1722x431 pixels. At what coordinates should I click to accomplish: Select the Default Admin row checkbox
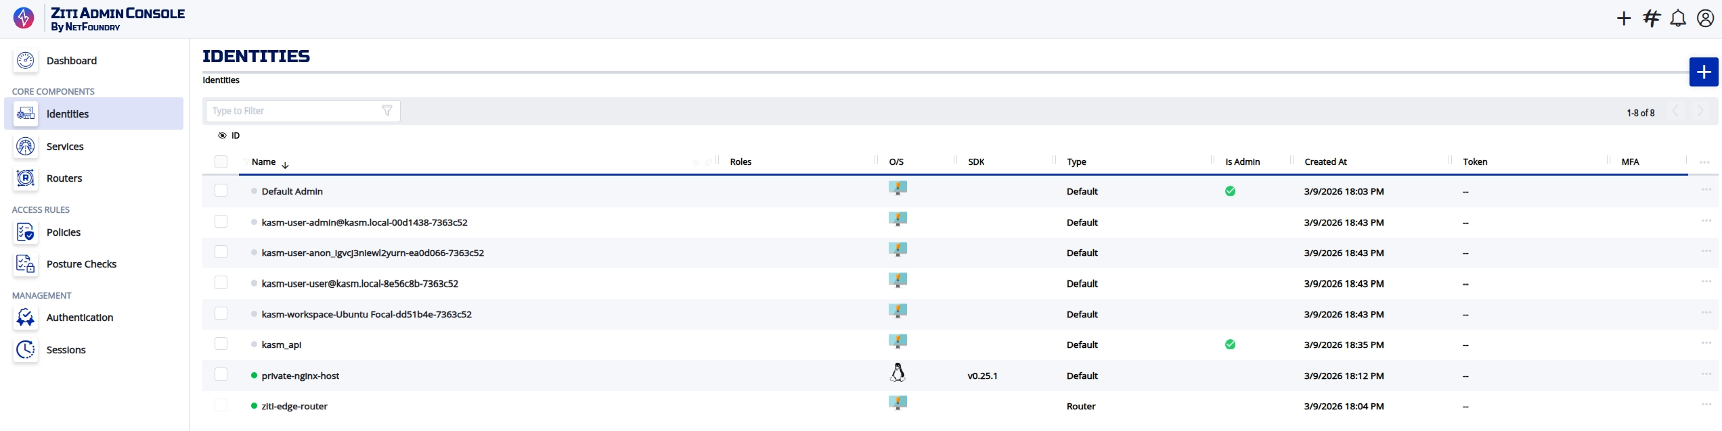coord(221,191)
